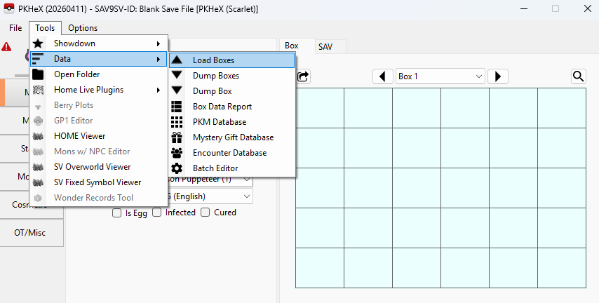The height and width of the screenshot is (303, 599).
Task: Click the Mystery Gift Database gift icon
Action: click(x=177, y=137)
